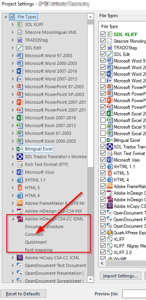Uncheck SDL XLIFF file type checkbox

[x=103, y=34]
